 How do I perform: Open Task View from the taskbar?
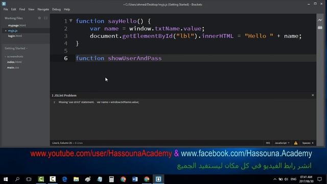(x=29, y=179)
